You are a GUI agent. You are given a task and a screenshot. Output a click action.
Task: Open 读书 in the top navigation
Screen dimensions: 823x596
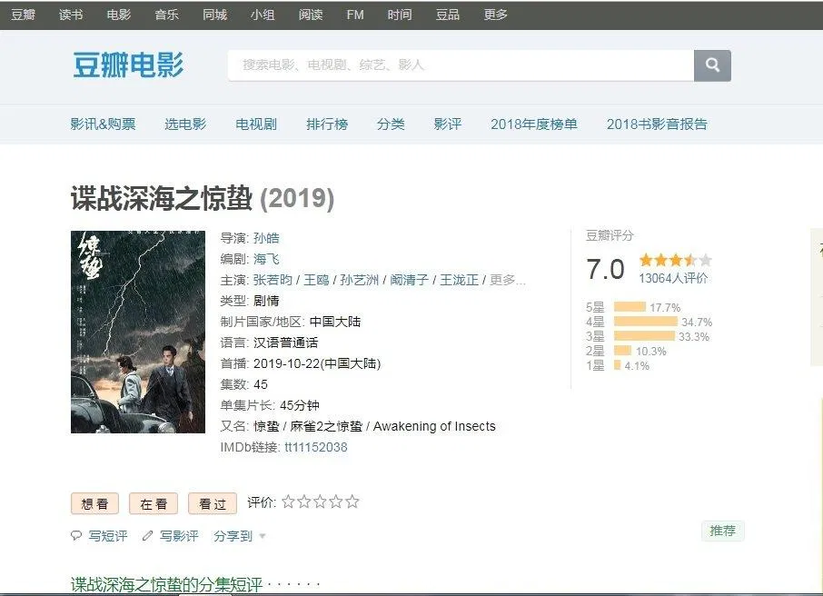pos(71,15)
